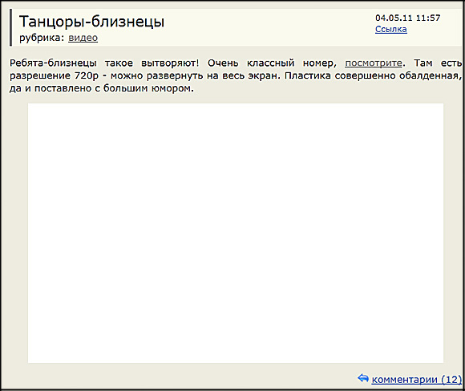Click the word вытворяют! in the first line
This screenshot has width=465, height=391.
tap(170, 63)
